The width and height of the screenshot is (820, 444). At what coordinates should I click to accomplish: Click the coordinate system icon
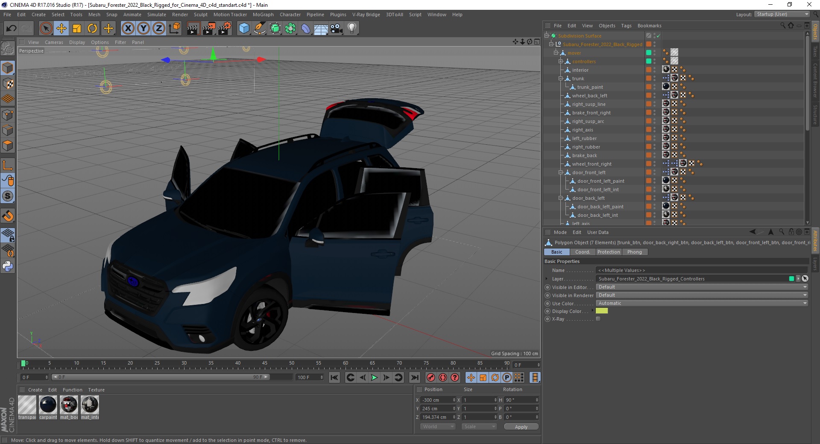[x=174, y=29]
